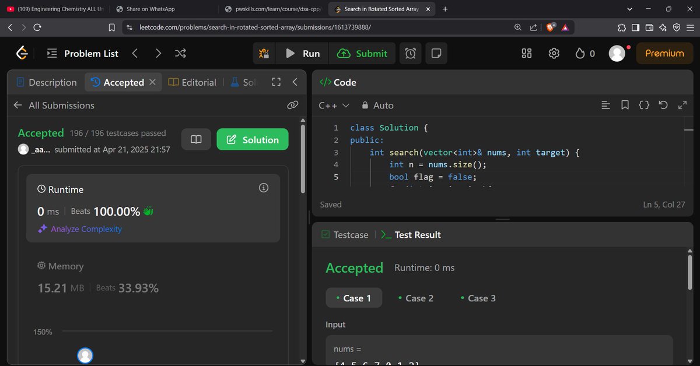Image resolution: width=700 pixels, height=366 pixels.
Task: Switch to the Testcase tab
Action: 345,235
